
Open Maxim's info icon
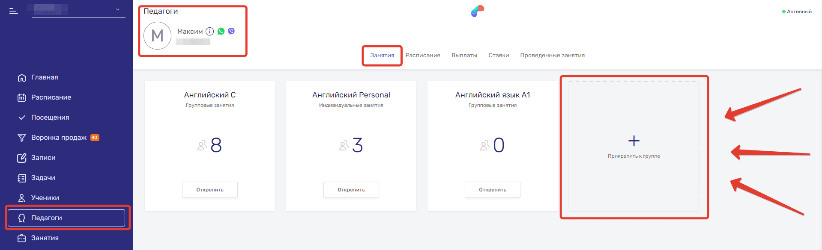tap(209, 31)
